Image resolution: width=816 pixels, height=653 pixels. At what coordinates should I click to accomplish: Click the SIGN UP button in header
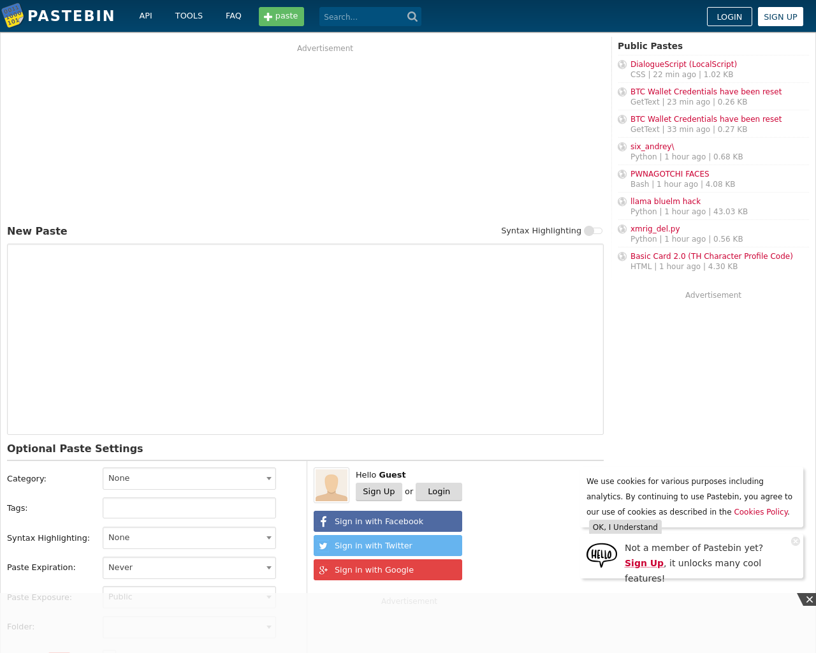point(780,17)
